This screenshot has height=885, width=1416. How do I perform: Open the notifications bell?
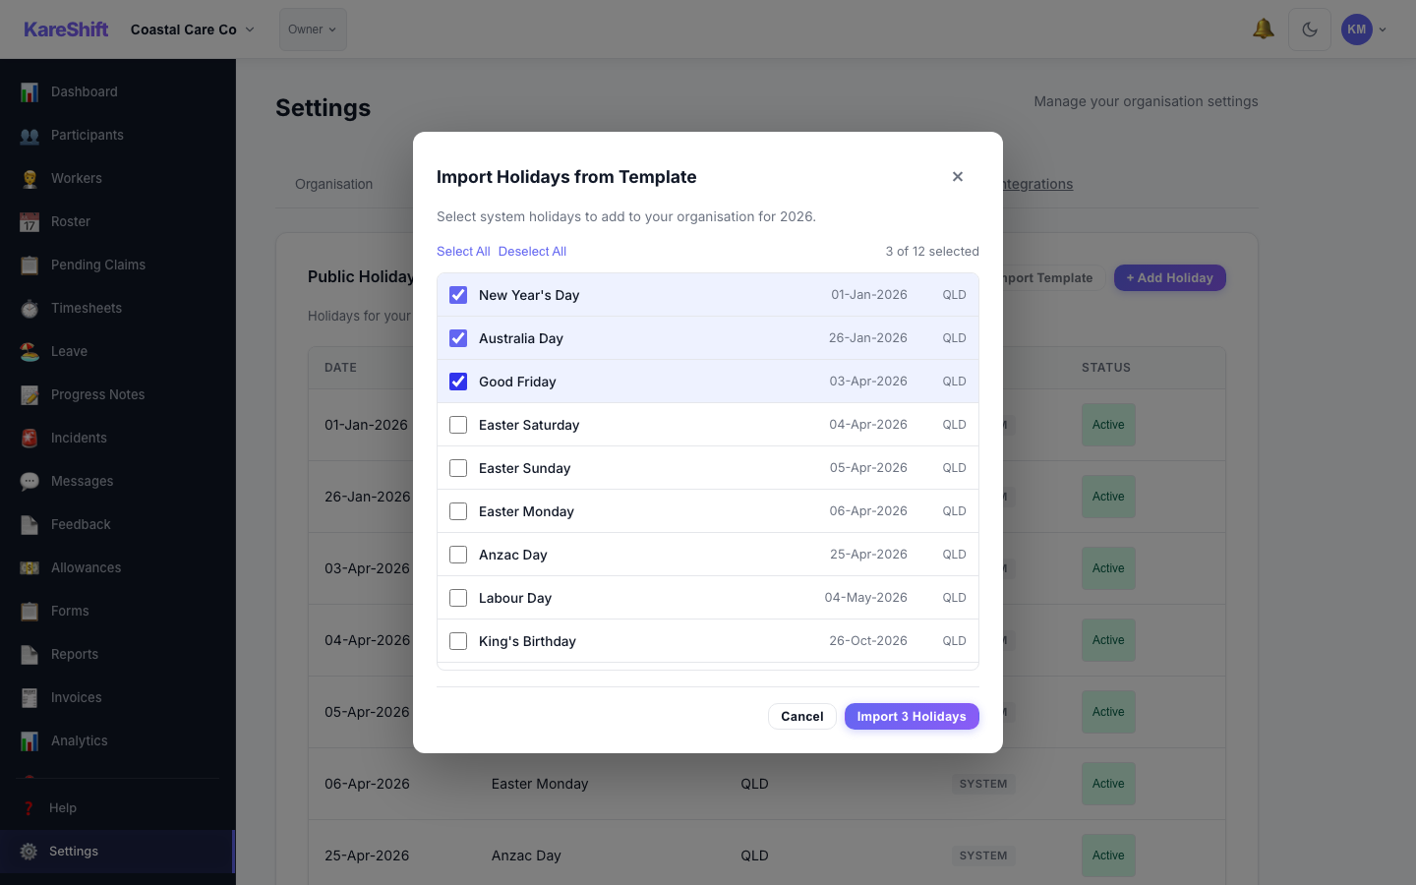pyautogui.click(x=1264, y=29)
